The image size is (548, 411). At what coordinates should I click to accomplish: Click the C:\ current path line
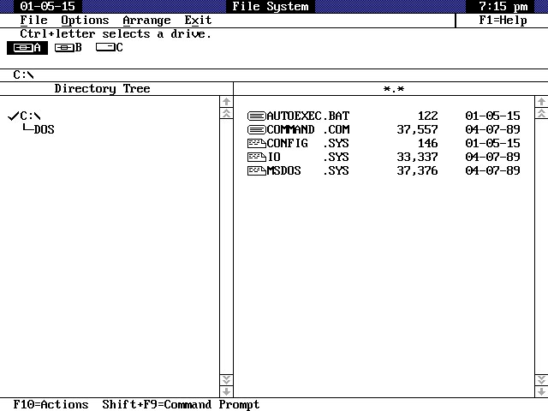click(23, 74)
